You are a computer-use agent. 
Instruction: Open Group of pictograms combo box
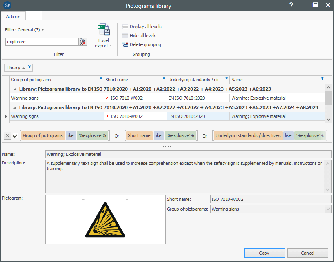pyautogui.click(x=328, y=209)
